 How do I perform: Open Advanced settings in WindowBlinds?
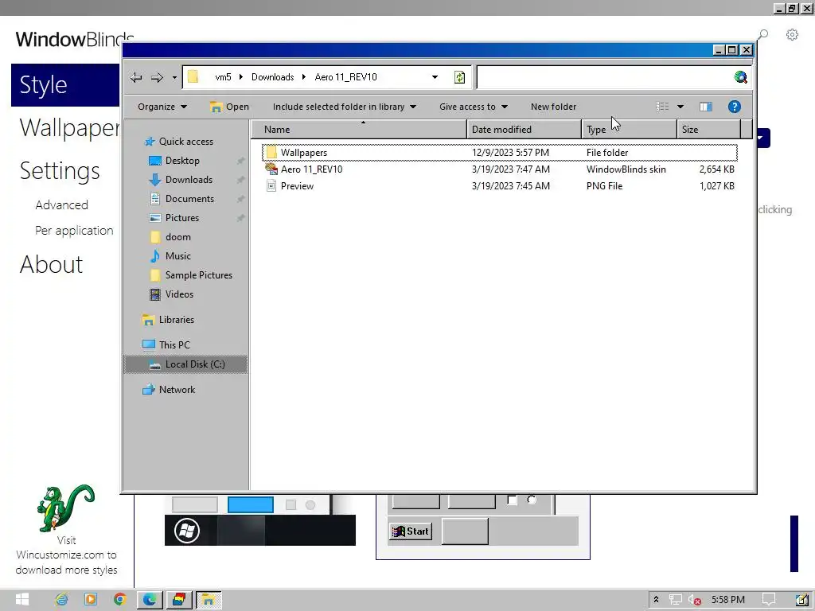61,205
